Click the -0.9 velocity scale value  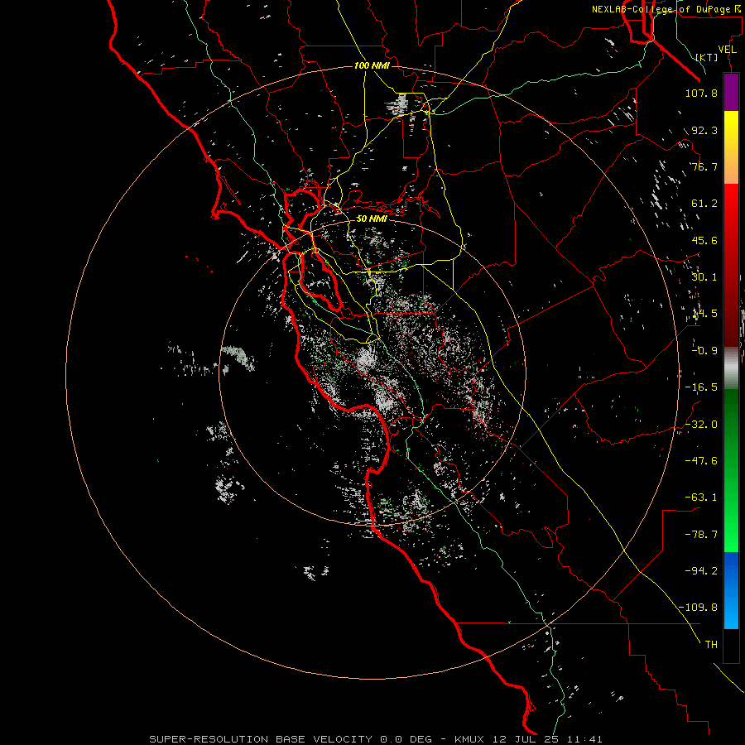click(x=704, y=351)
